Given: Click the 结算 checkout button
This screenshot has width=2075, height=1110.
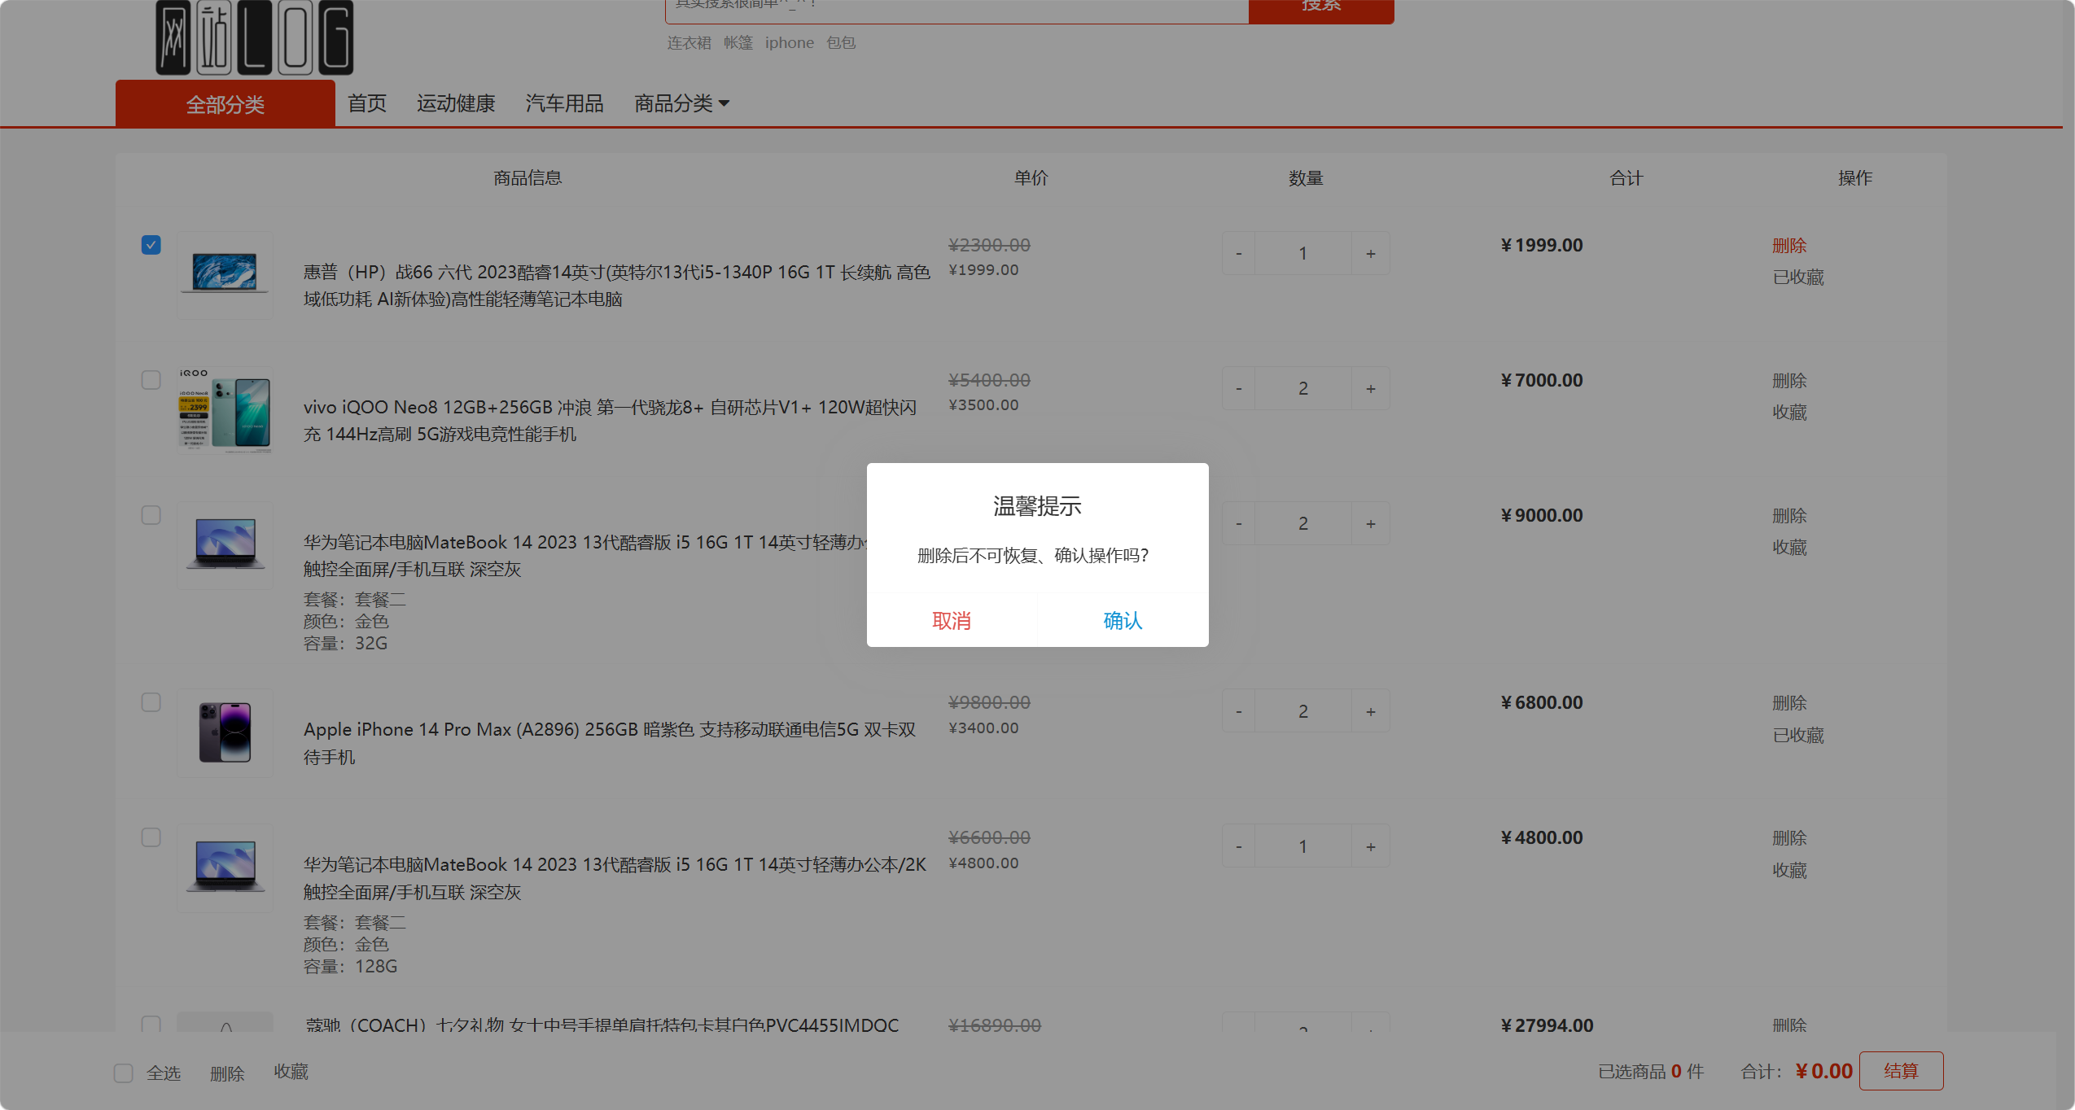Looking at the screenshot, I should click(x=1901, y=1071).
